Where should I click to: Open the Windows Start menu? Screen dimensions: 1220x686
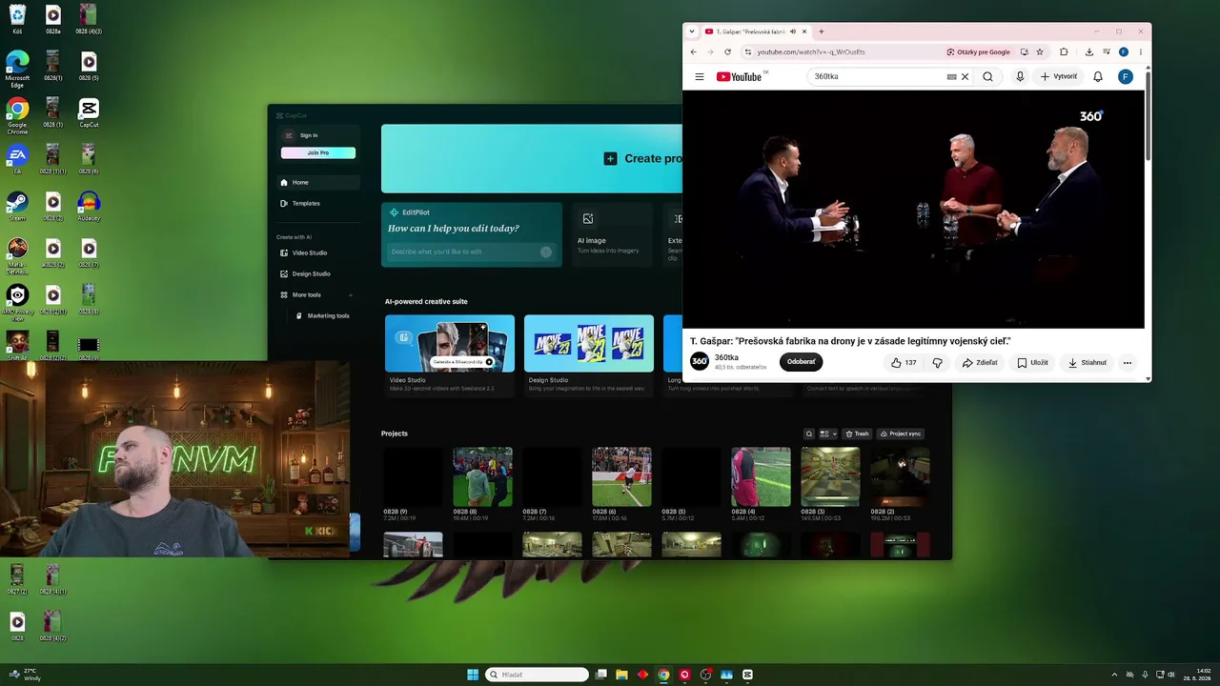[x=473, y=675]
